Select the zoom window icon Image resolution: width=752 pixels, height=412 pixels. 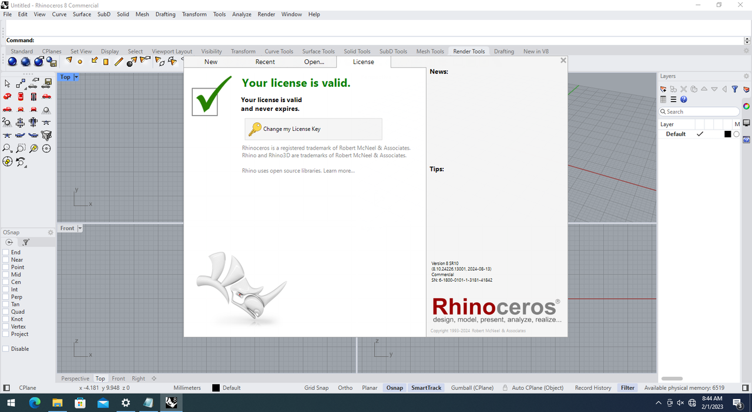(21, 148)
